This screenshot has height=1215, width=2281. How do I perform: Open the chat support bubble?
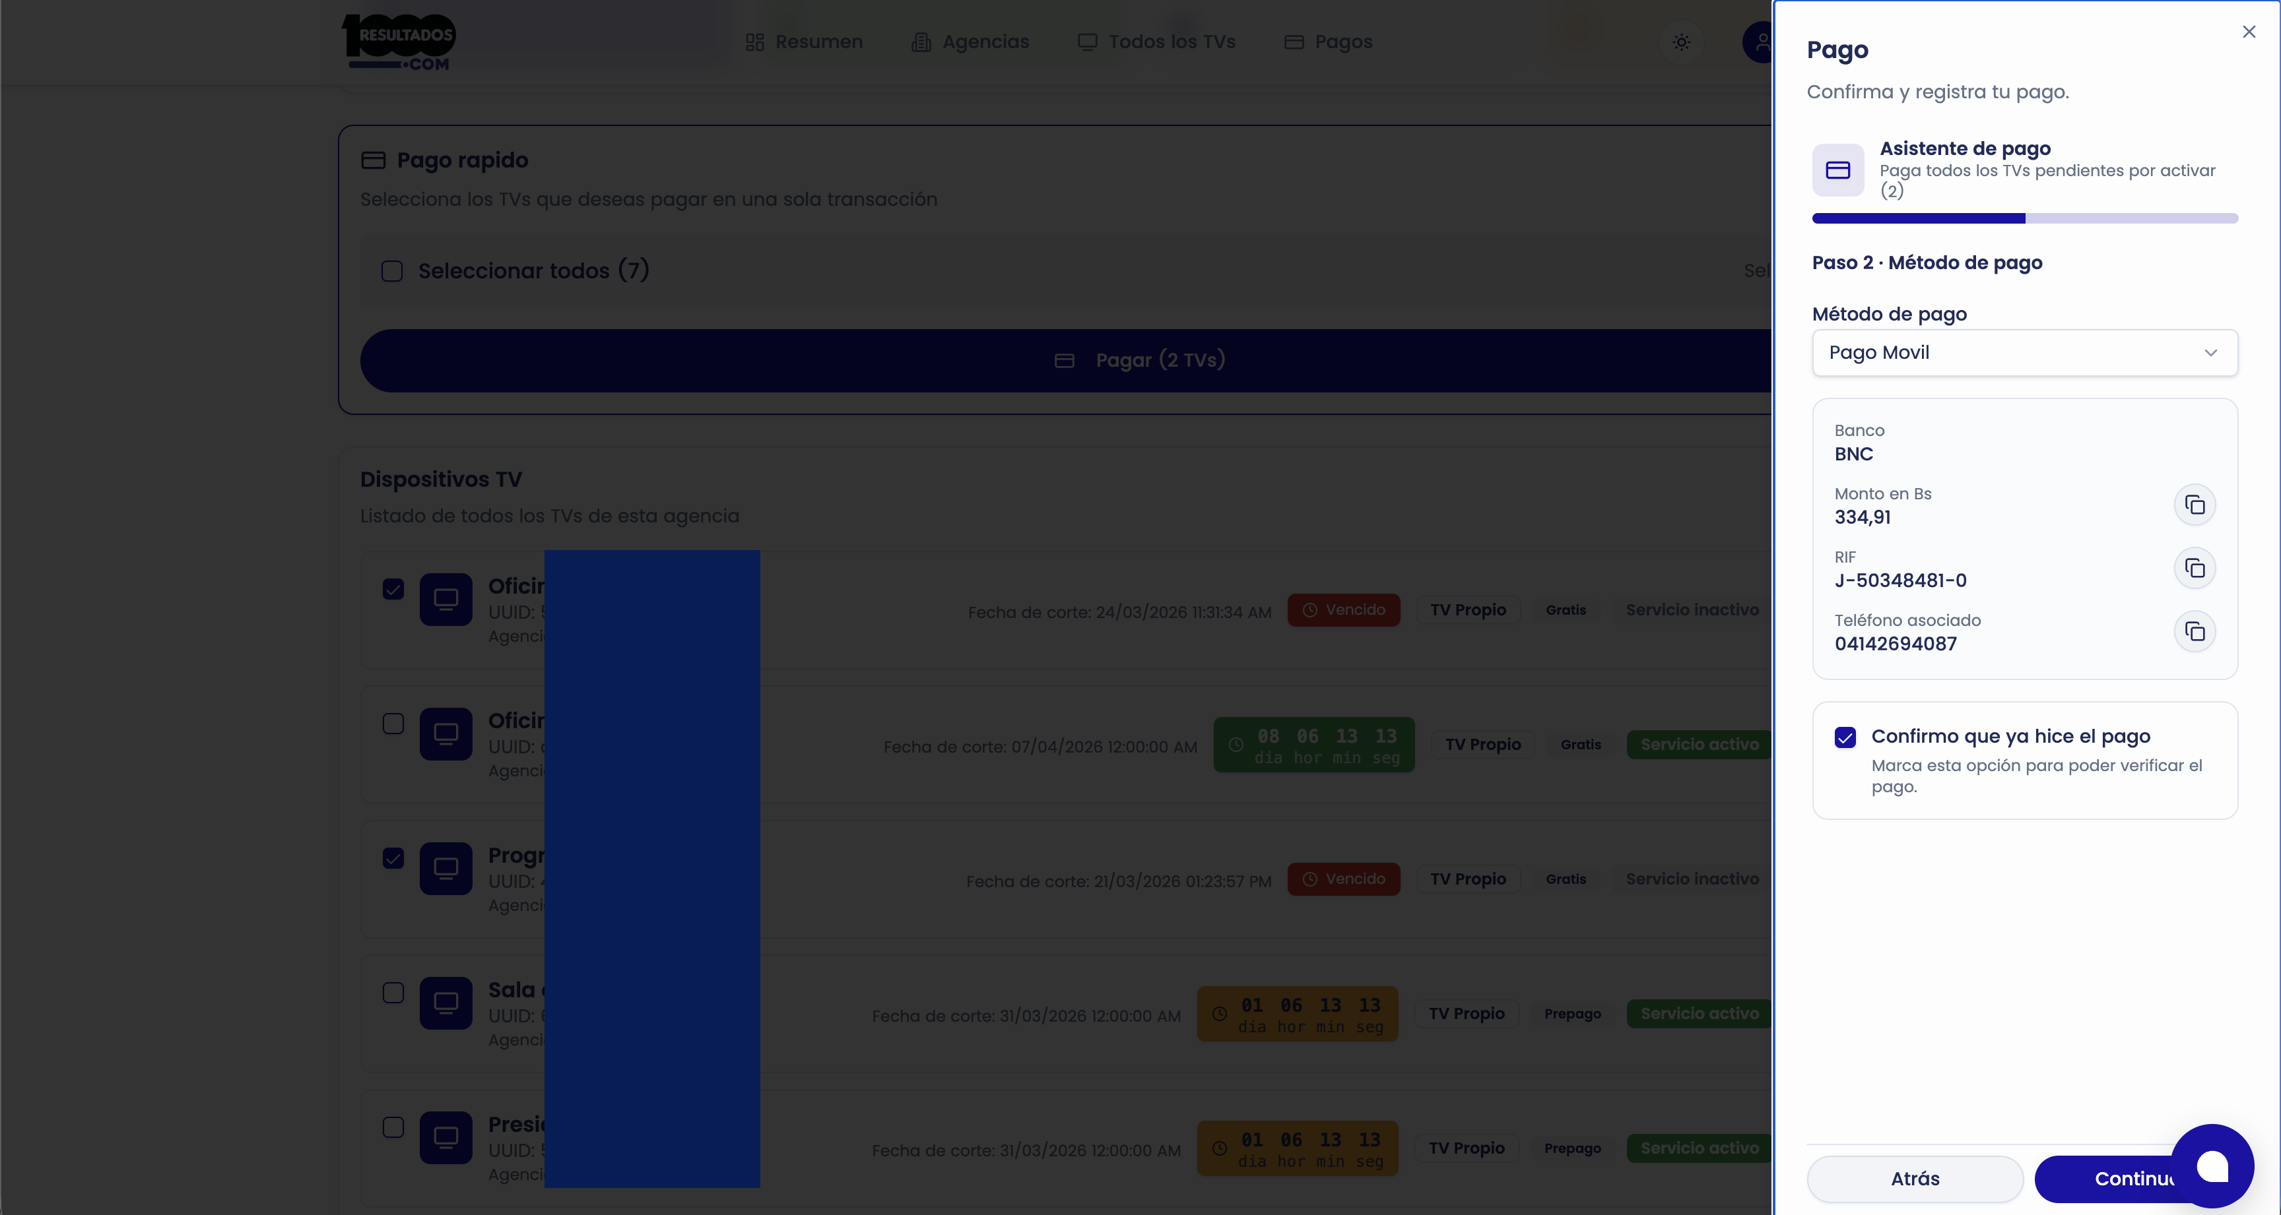[x=2211, y=1166]
